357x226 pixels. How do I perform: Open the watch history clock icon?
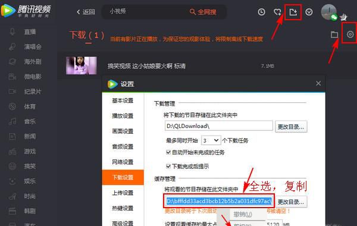tap(261, 12)
